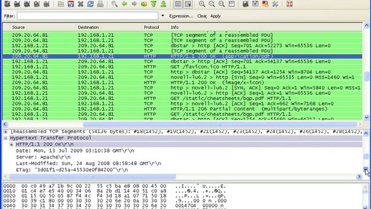Click in the display Filter input field

88,16
